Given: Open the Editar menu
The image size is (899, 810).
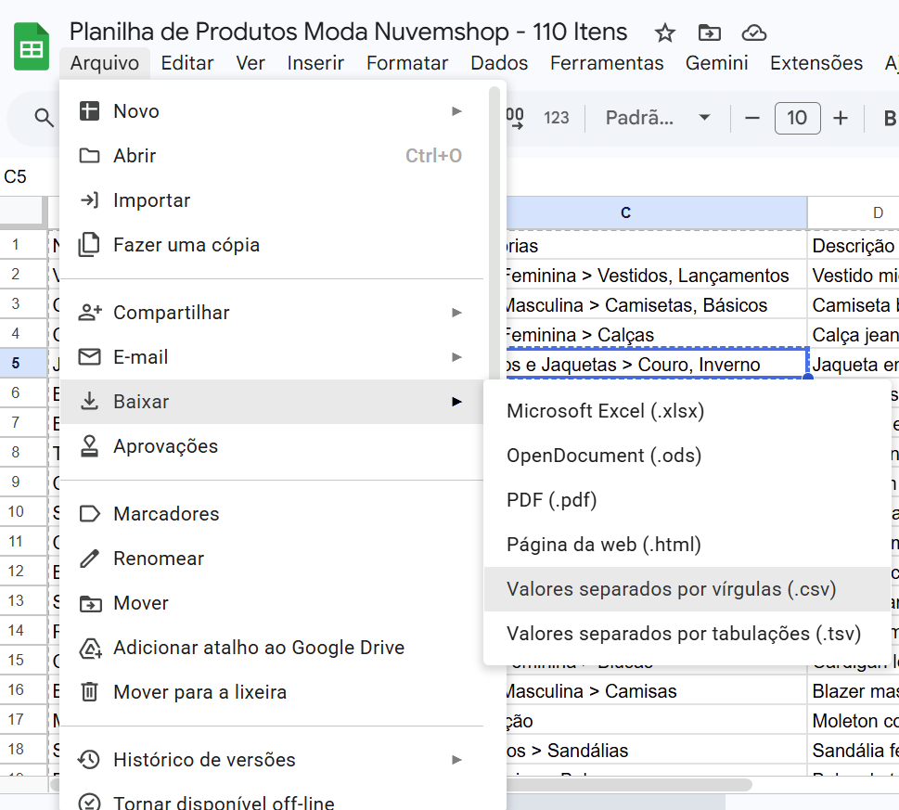Looking at the screenshot, I should point(186,63).
